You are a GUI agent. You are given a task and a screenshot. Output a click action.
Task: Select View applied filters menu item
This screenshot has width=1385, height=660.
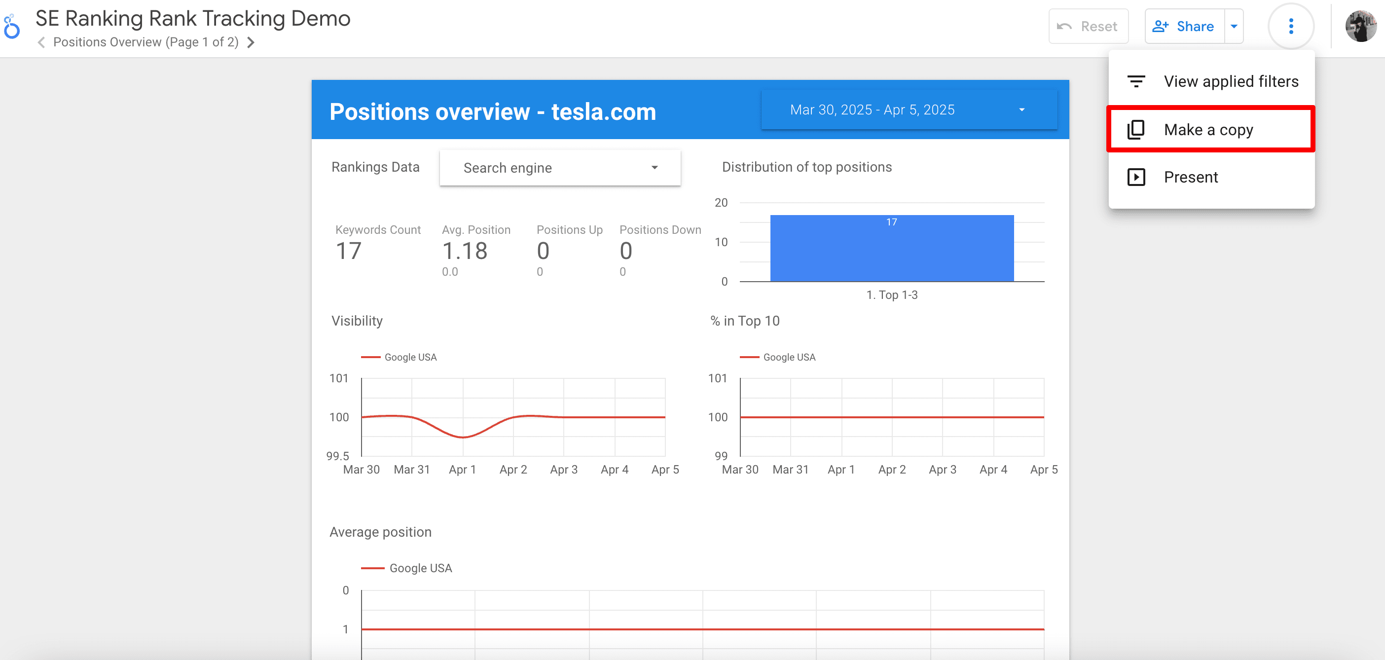[1211, 81]
